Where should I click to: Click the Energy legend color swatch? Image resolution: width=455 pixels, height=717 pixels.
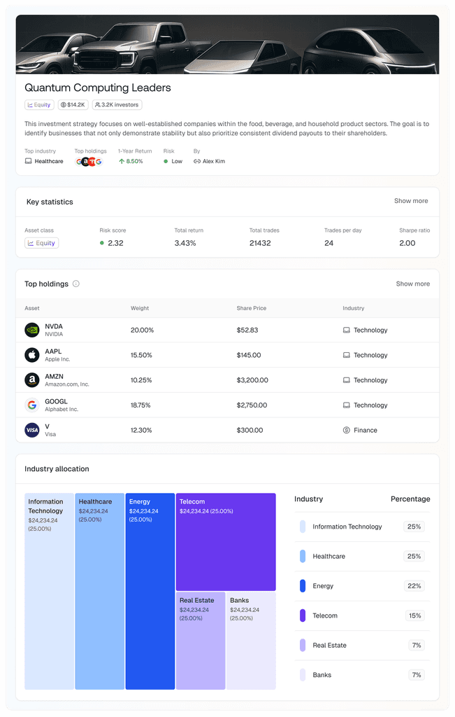(303, 586)
